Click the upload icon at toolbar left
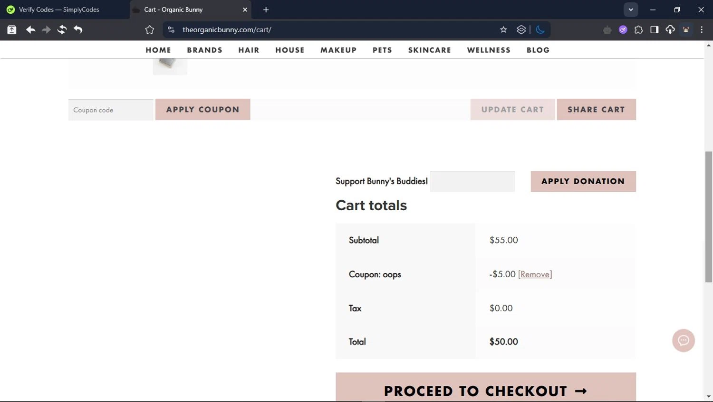This screenshot has width=713, height=402. (12, 30)
